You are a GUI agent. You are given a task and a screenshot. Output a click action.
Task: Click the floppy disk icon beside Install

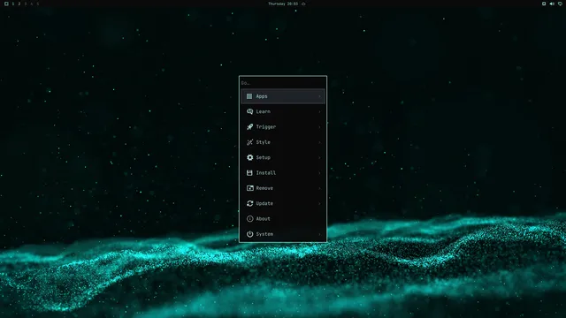pyautogui.click(x=249, y=173)
